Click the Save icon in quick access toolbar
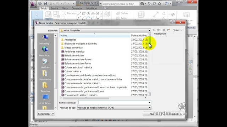 45,3
